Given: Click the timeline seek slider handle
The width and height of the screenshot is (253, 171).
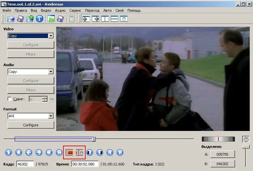Looking at the screenshot, I should (x=94, y=139).
